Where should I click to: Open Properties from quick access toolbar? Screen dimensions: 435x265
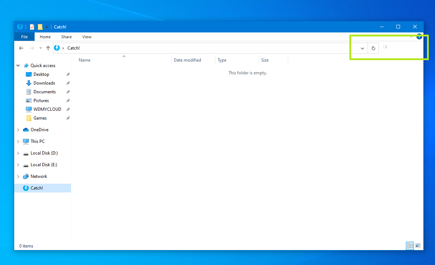pos(32,27)
